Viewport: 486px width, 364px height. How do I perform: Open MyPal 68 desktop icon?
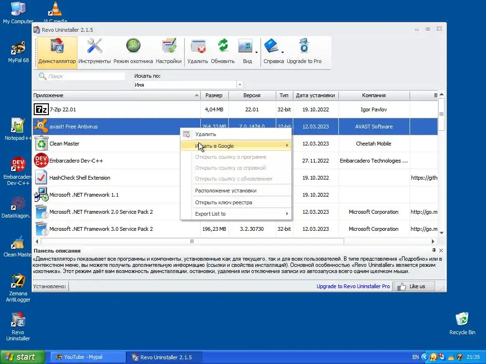(19, 52)
